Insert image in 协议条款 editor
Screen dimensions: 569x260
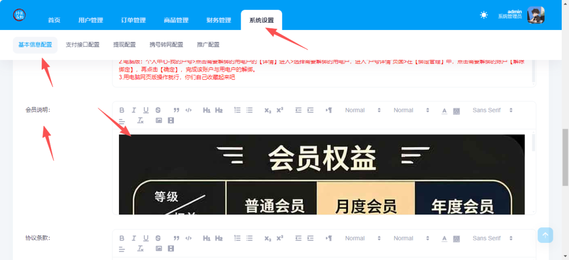pyautogui.click(x=158, y=248)
